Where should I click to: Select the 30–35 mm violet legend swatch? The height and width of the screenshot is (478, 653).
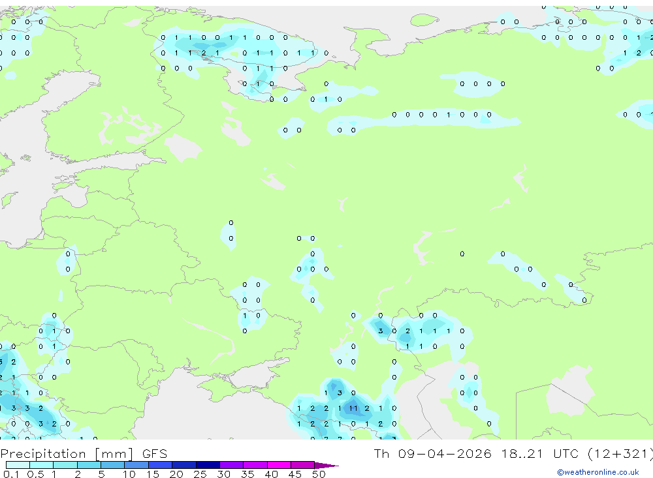[x=232, y=465]
